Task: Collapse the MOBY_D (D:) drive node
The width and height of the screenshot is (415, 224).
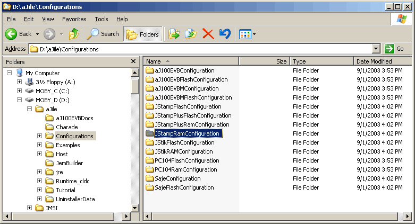Action: click(19, 100)
